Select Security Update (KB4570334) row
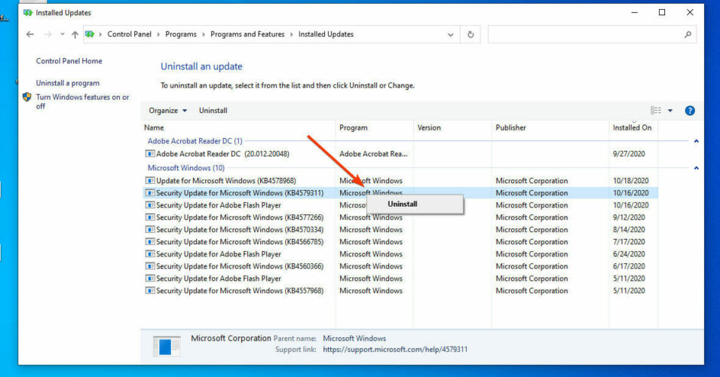Image resolution: width=720 pixels, height=377 pixels. point(400,230)
